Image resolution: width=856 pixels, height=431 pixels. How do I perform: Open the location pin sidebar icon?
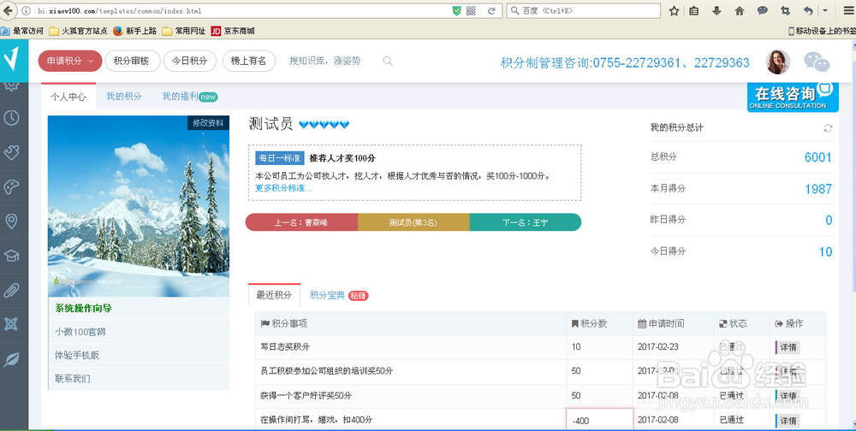pyautogui.click(x=11, y=221)
